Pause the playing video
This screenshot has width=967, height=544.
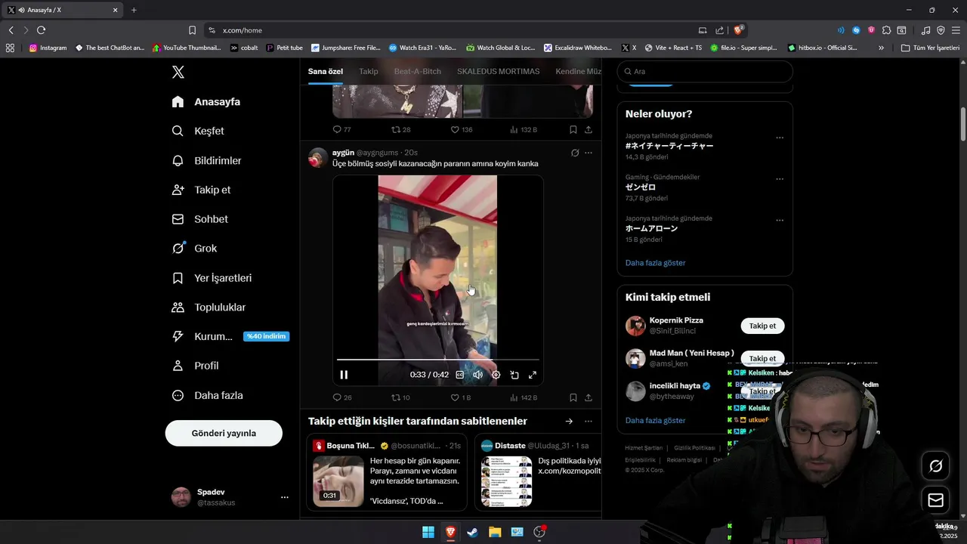point(344,375)
